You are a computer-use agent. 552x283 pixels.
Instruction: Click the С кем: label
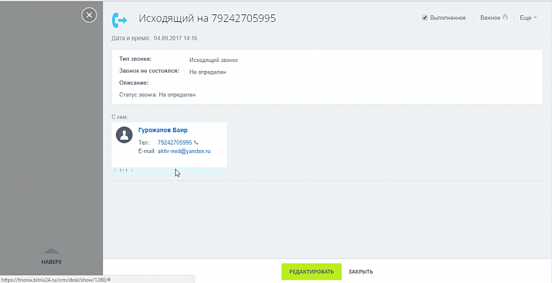(119, 117)
